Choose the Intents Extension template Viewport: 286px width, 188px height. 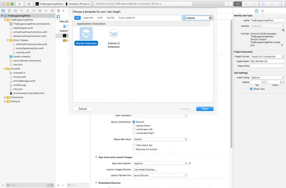tap(86, 36)
